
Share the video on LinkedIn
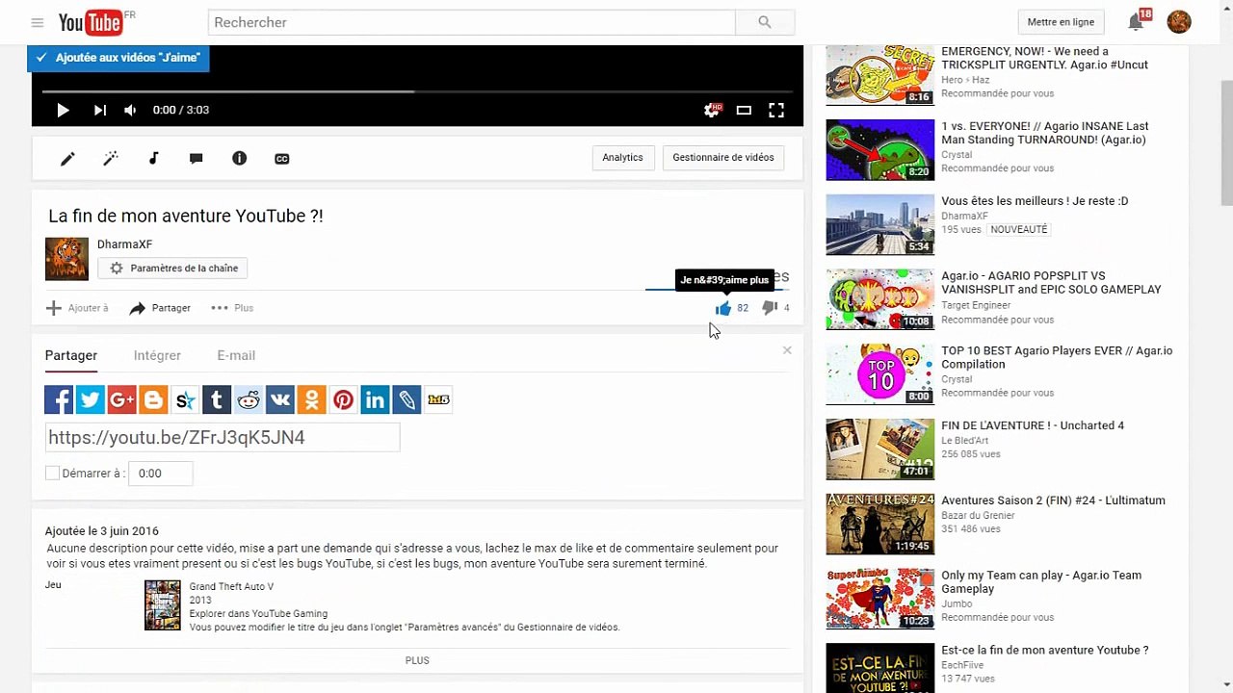tap(375, 399)
